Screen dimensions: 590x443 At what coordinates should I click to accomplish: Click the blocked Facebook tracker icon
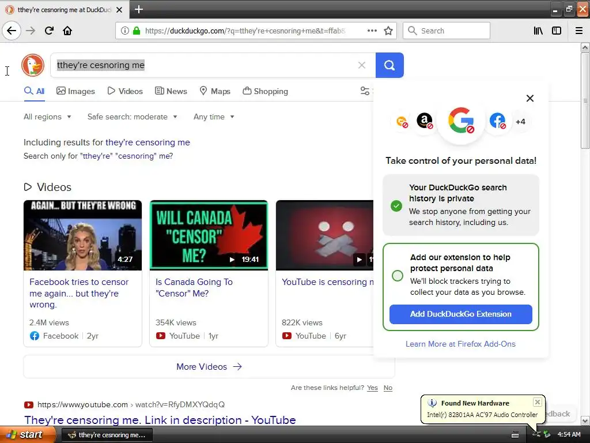pyautogui.click(x=497, y=121)
